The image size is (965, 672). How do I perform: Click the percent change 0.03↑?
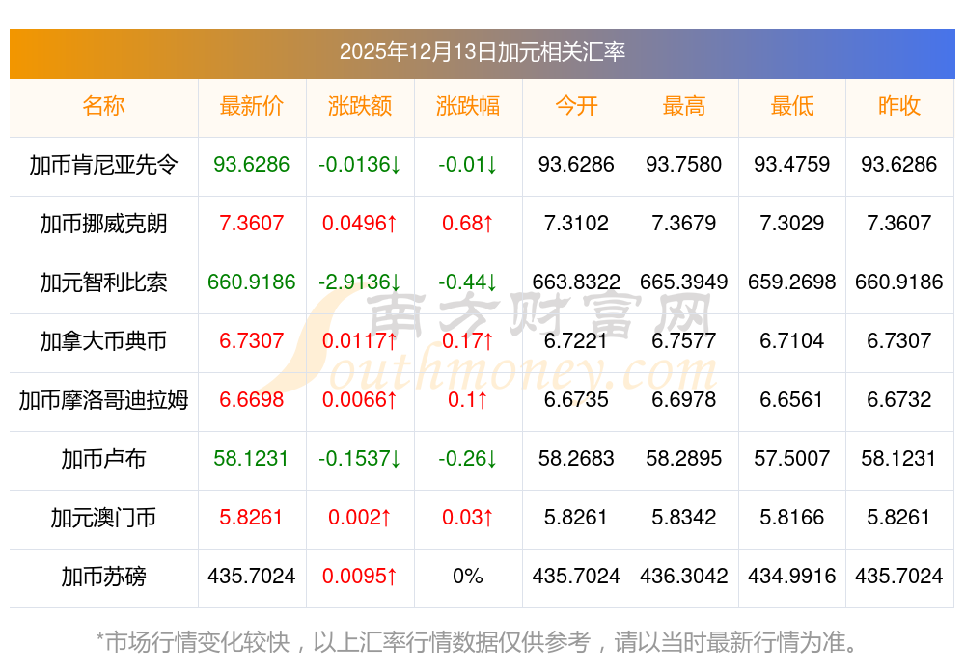pyautogui.click(x=468, y=518)
